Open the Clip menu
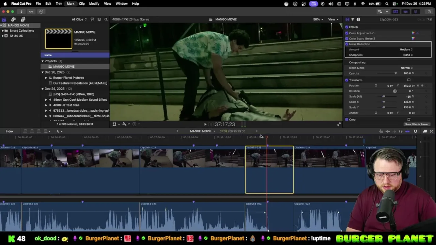Screen dimensions: 436x245 [82, 4]
